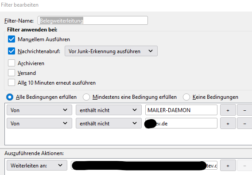This screenshot has height=175, width=252.
Task: Click the MAILER-DAEMON value field
Action: (x=181, y=110)
